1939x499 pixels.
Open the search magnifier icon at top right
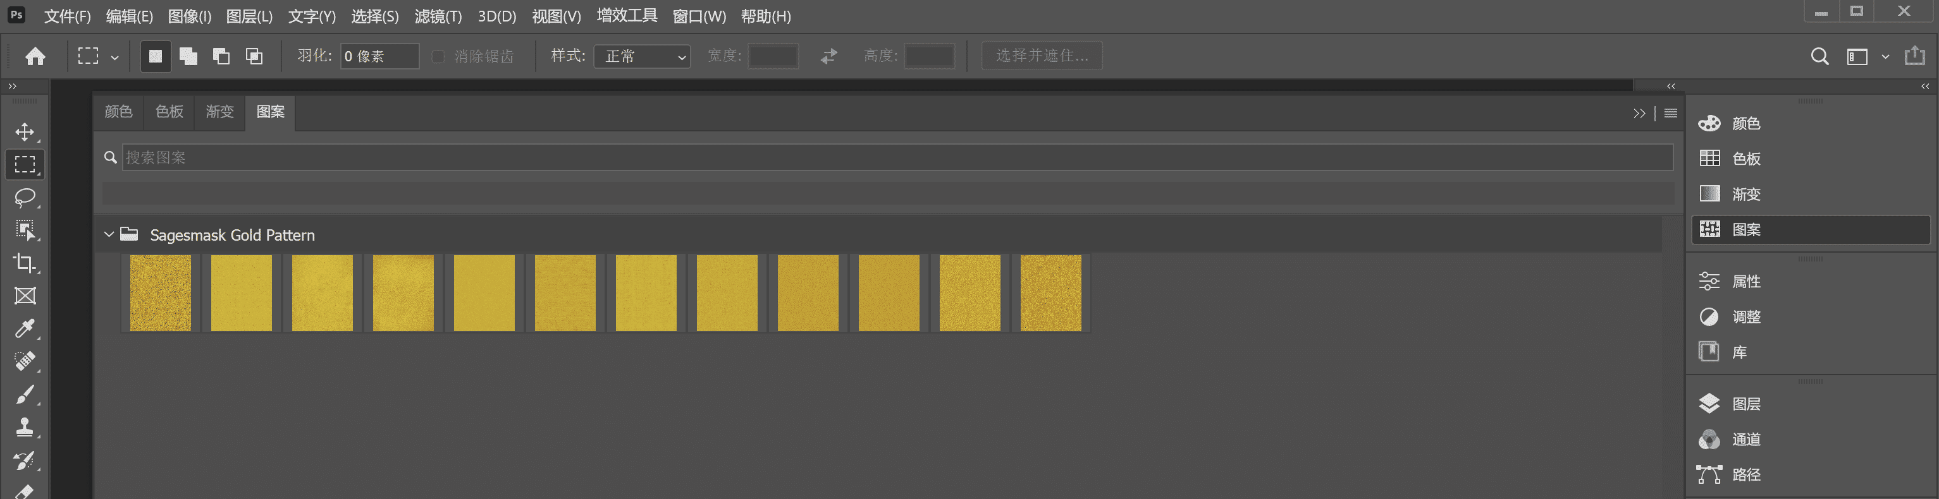pos(1819,56)
